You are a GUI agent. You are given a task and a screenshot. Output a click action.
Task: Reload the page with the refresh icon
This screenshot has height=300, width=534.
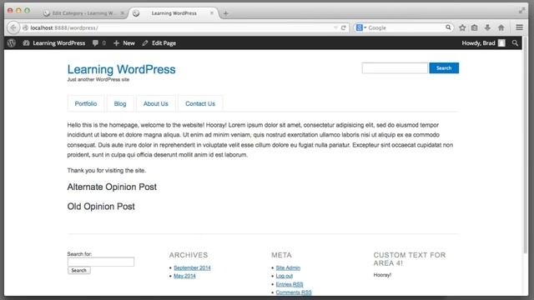click(343, 27)
